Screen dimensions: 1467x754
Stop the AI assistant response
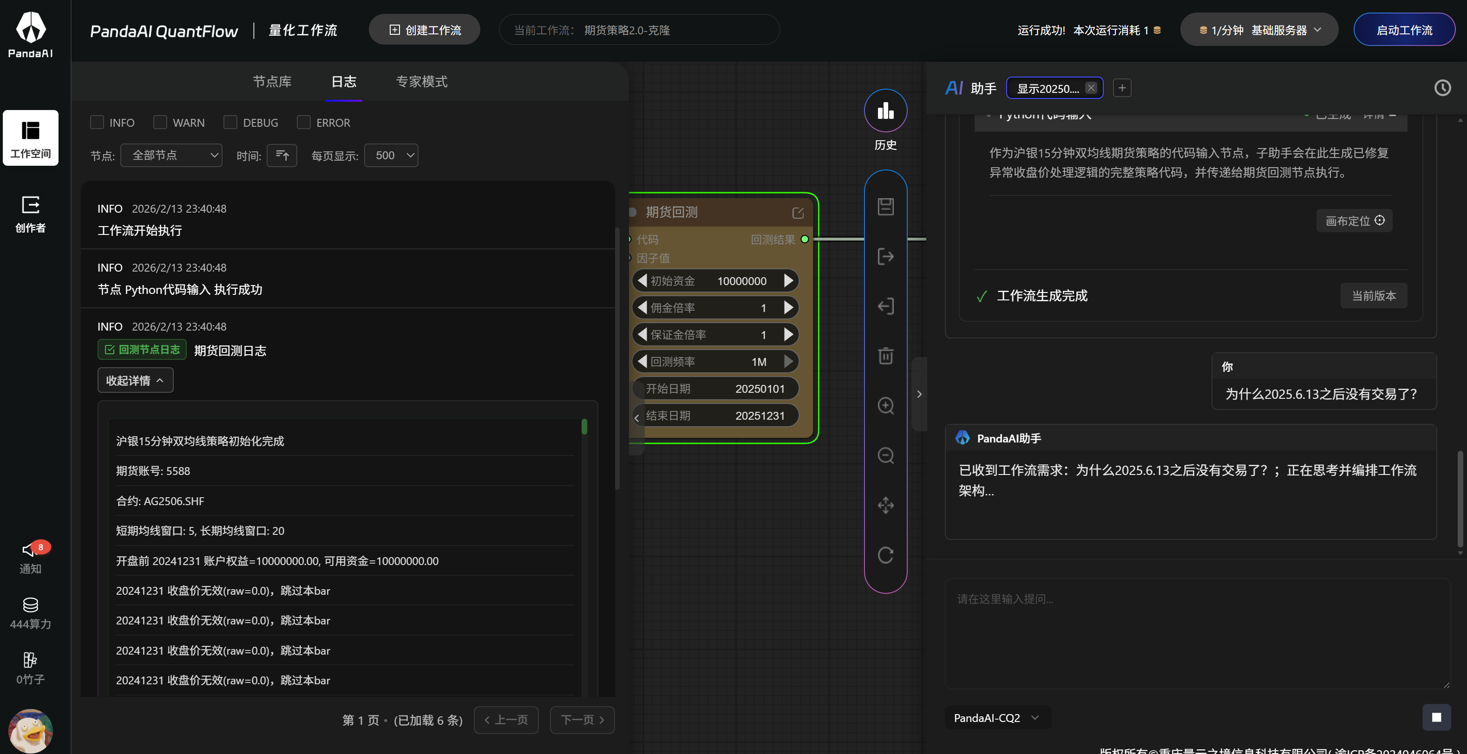pos(1436,718)
